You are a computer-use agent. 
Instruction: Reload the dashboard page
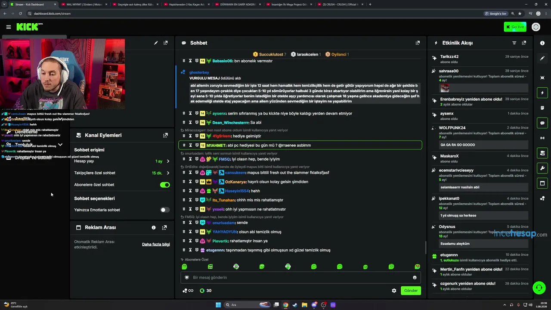click(20, 13)
